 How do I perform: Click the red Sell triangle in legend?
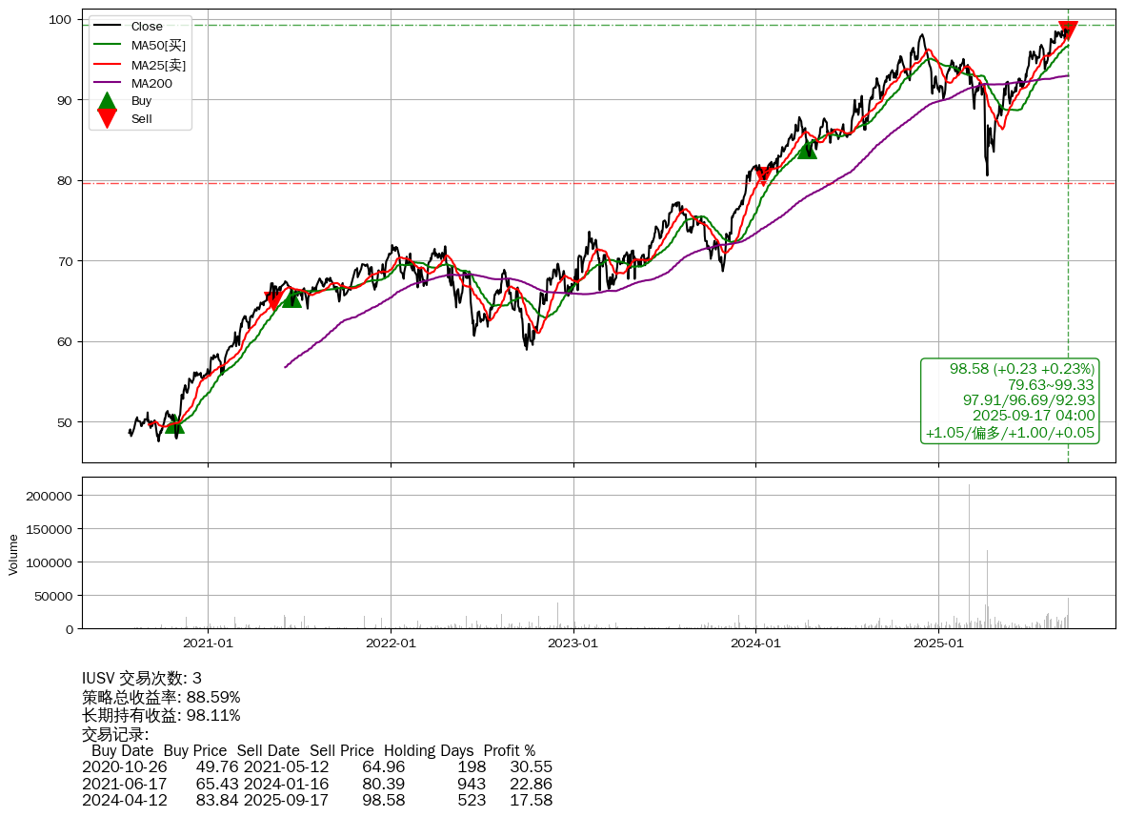pos(108,119)
